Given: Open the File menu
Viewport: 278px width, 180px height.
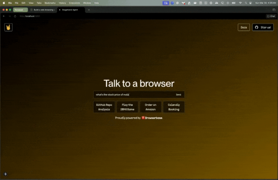Looking at the screenshot, I should click(x=17, y=3).
